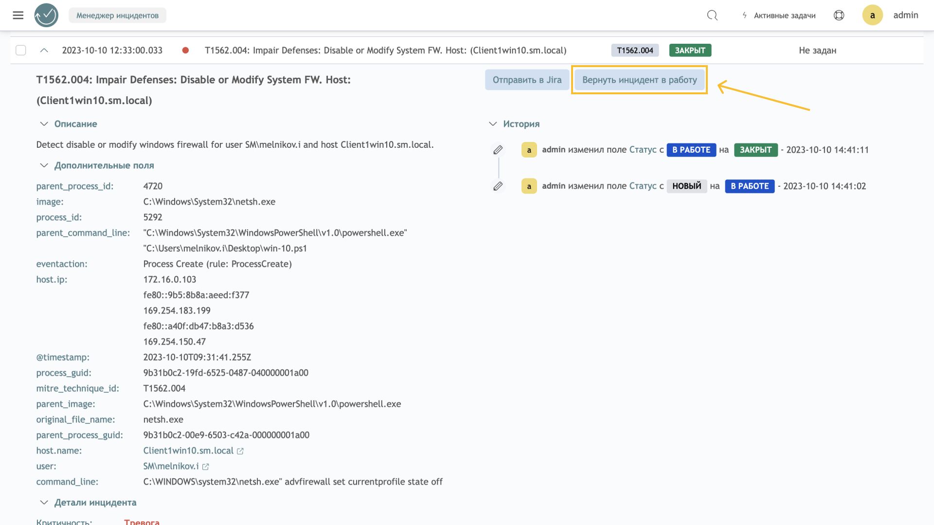Click the history timestamp 2023-10-10 14:41:02
The image size is (934, 525).
825,186
